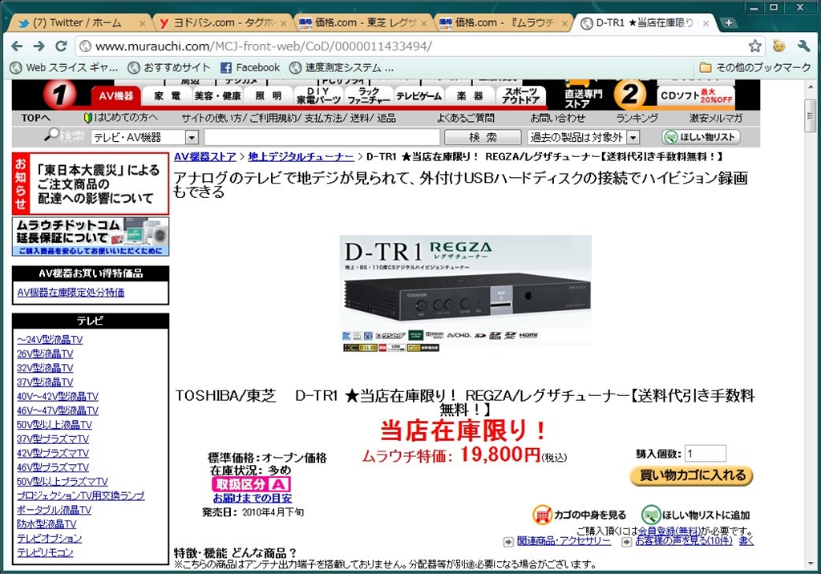Switch to the Twitter tab
Viewport: 821px width, 574px height.
click(x=79, y=22)
